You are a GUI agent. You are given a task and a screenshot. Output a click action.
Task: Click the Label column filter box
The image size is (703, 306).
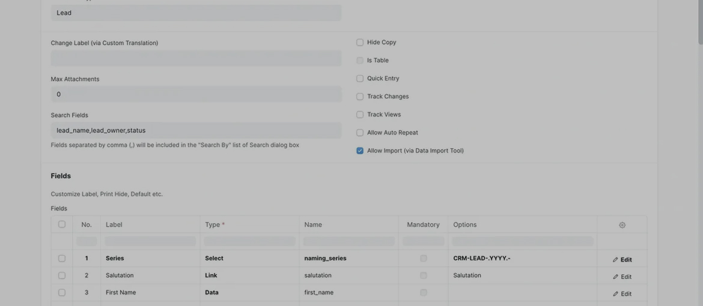[150, 241]
